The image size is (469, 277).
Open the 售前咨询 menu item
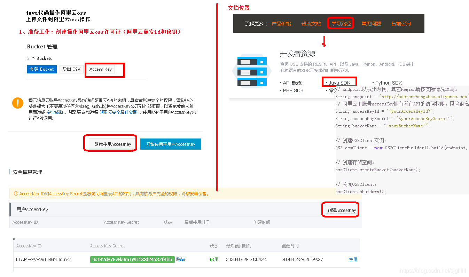point(400,23)
